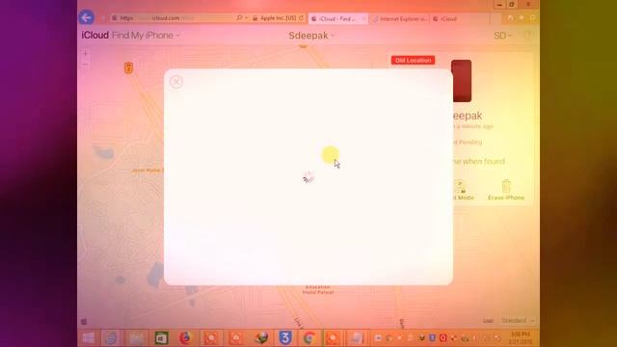
Task: Open Chrome from the taskbar
Action: pyautogui.click(x=309, y=338)
